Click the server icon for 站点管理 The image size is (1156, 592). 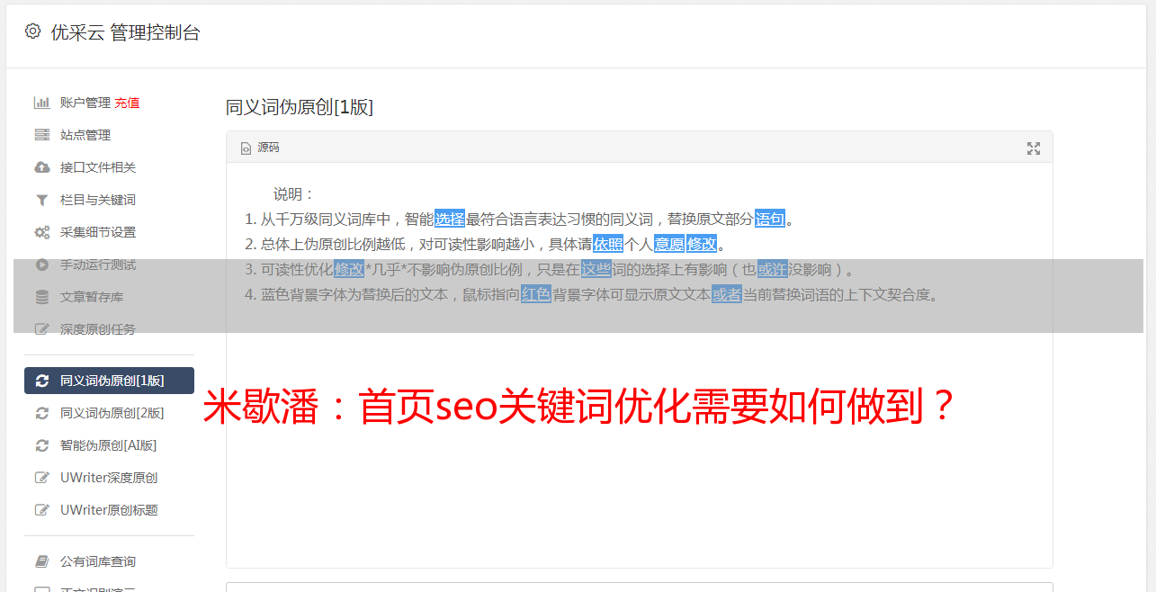tap(41, 135)
